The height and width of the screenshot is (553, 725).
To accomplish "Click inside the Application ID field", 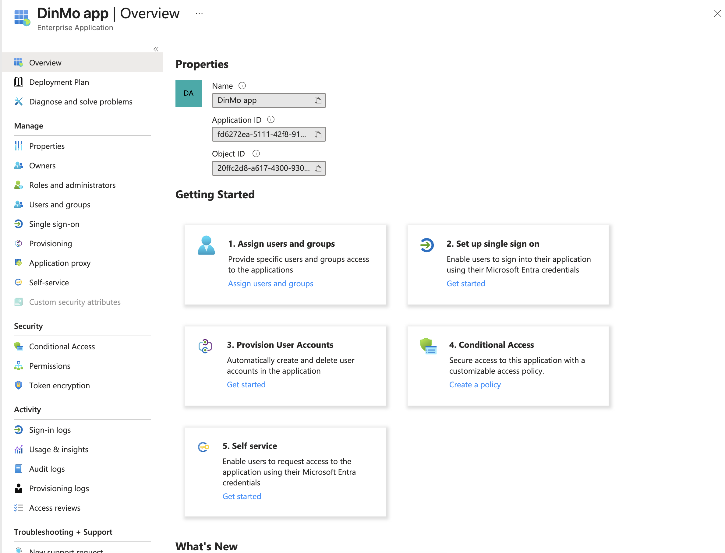I will click(261, 134).
